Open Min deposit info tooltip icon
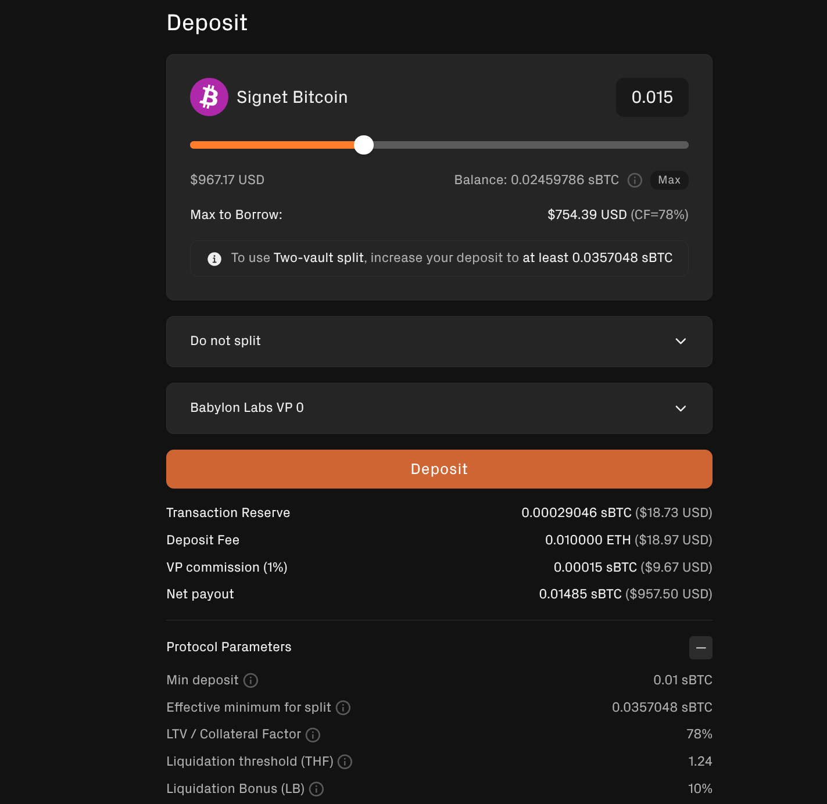 250,680
